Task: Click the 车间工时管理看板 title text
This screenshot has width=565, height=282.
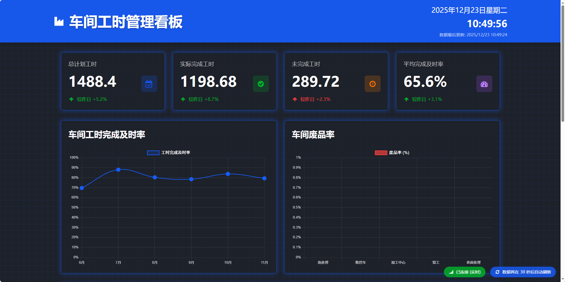Action: 126,22
